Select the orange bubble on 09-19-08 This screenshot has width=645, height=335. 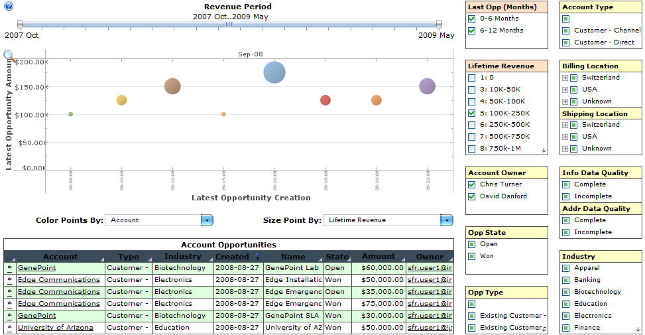pos(377,100)
